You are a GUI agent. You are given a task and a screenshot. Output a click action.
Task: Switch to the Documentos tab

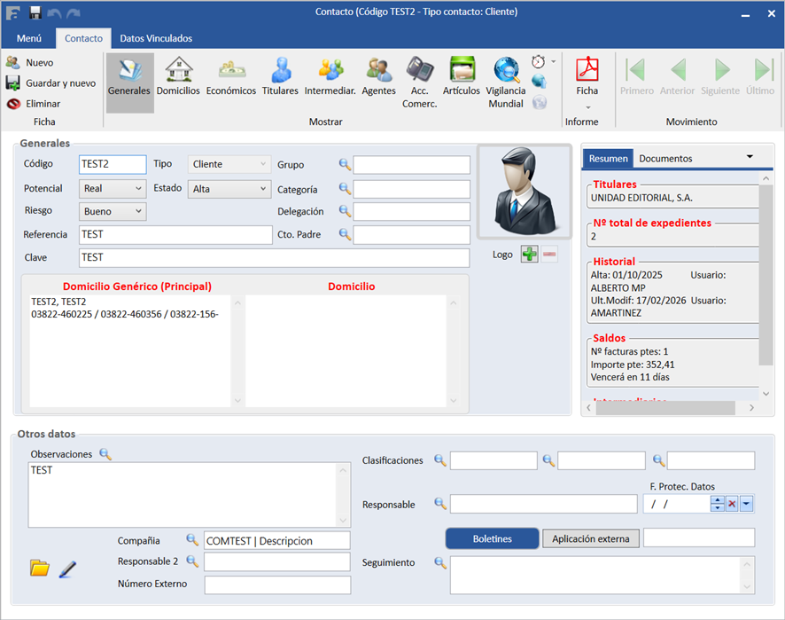(665, 159)
